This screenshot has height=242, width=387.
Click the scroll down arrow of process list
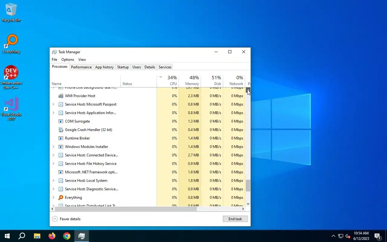248,204
